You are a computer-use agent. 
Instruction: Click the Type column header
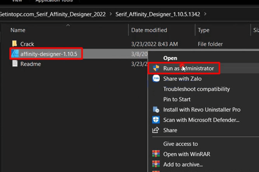coord(203,30)
